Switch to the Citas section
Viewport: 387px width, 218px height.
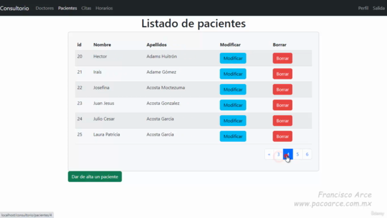pos(86,8)
